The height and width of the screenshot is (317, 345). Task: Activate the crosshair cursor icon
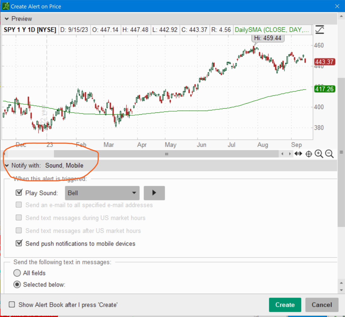point(309,154)
